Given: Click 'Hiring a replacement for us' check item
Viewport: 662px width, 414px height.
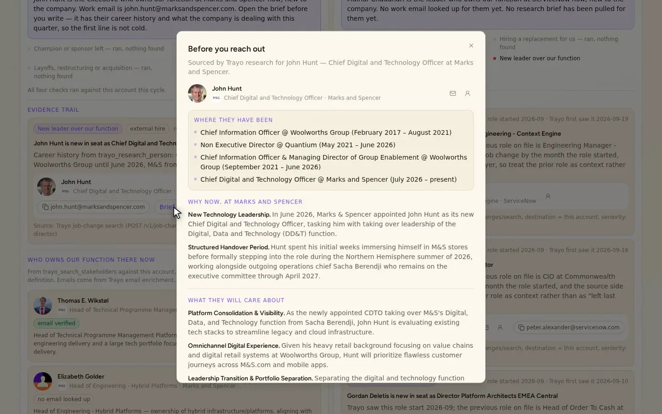Looking at the screenshot, I should click(559, 43).
